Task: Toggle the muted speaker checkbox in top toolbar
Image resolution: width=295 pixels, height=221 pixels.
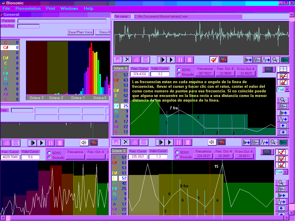Action: (214, 60)
